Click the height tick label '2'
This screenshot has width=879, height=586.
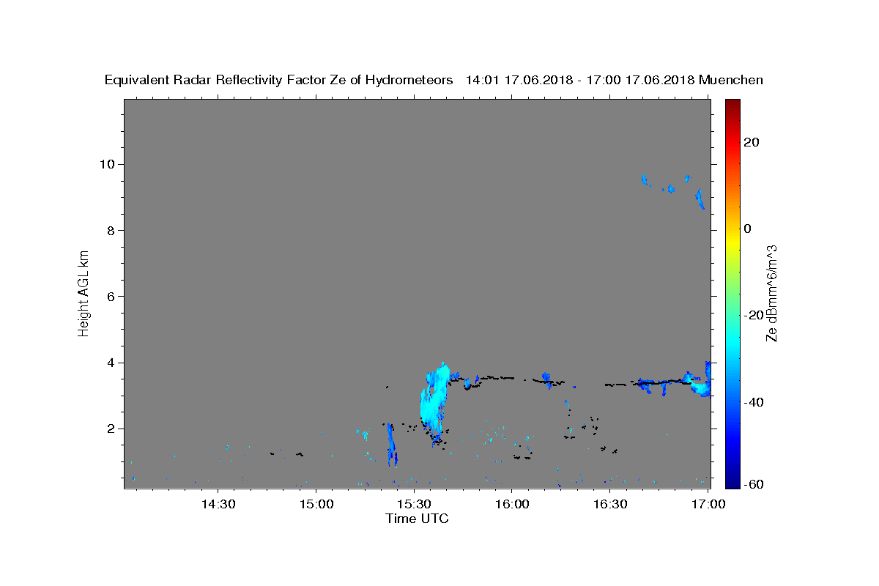tap(113, 429)
